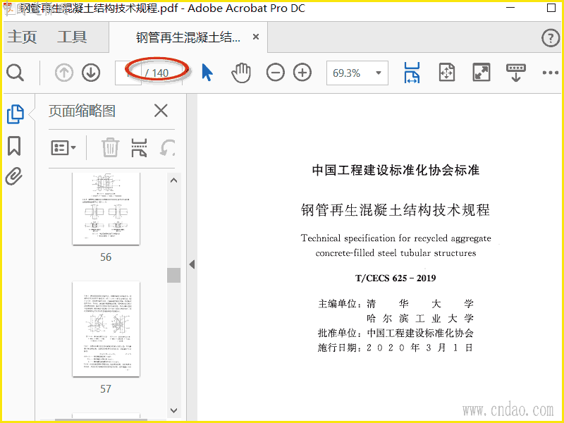Select the arrow selection tool
Image resolution: width=564 pixels, height=423 pixels.
[207, 73]
